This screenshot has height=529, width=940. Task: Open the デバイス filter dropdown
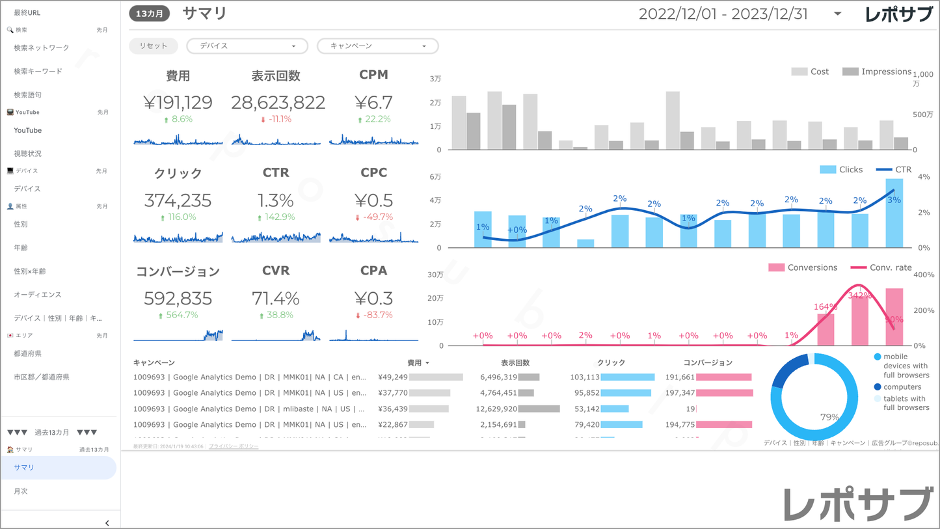(247, 46)
